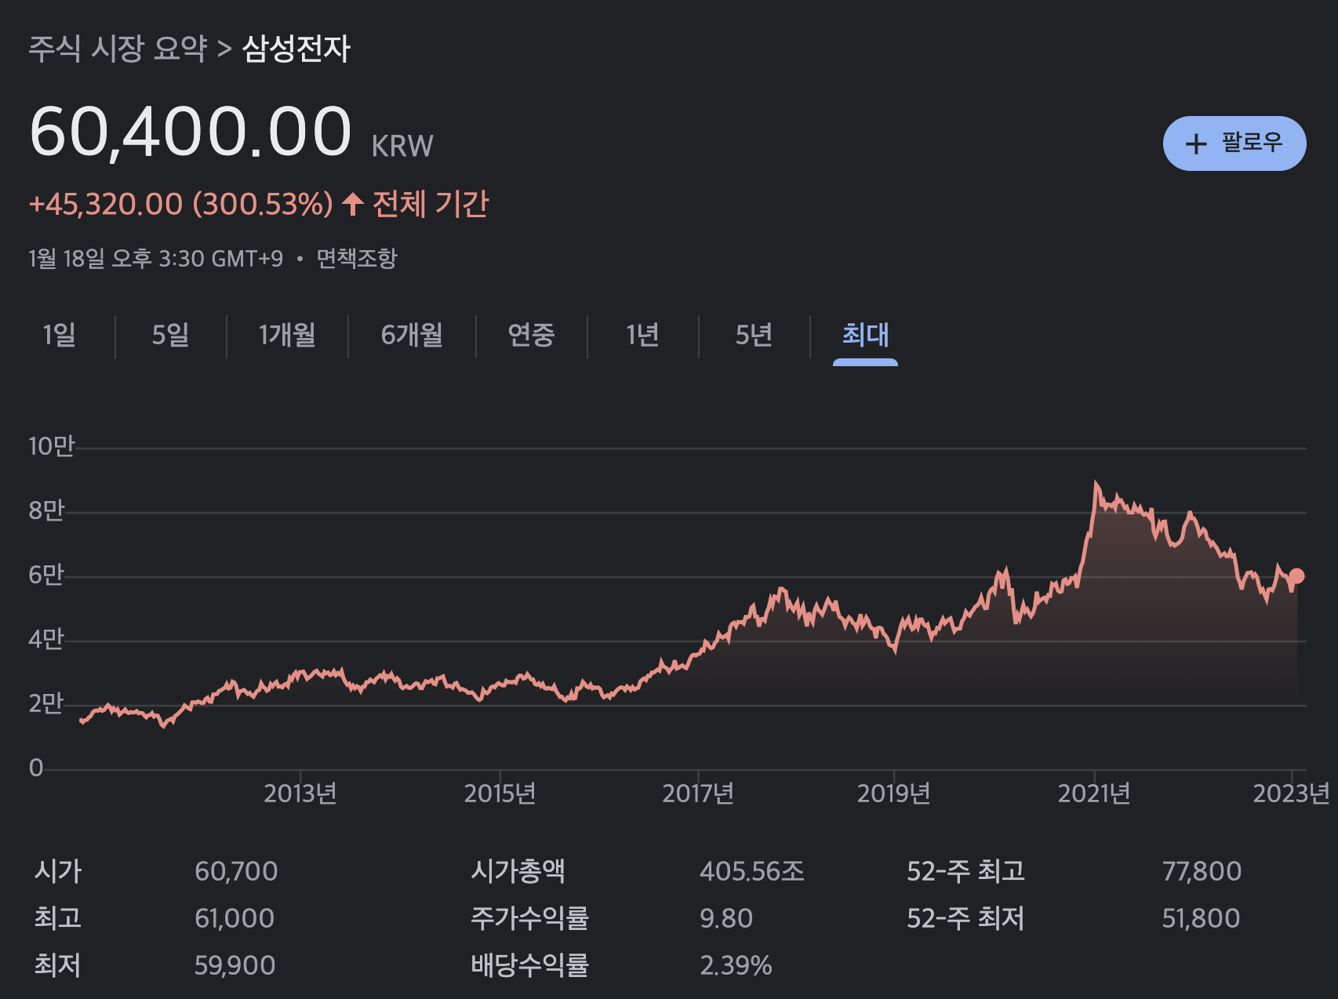Select the 1일 range tab
This screenshot has height=999, width=1338.
59,335
